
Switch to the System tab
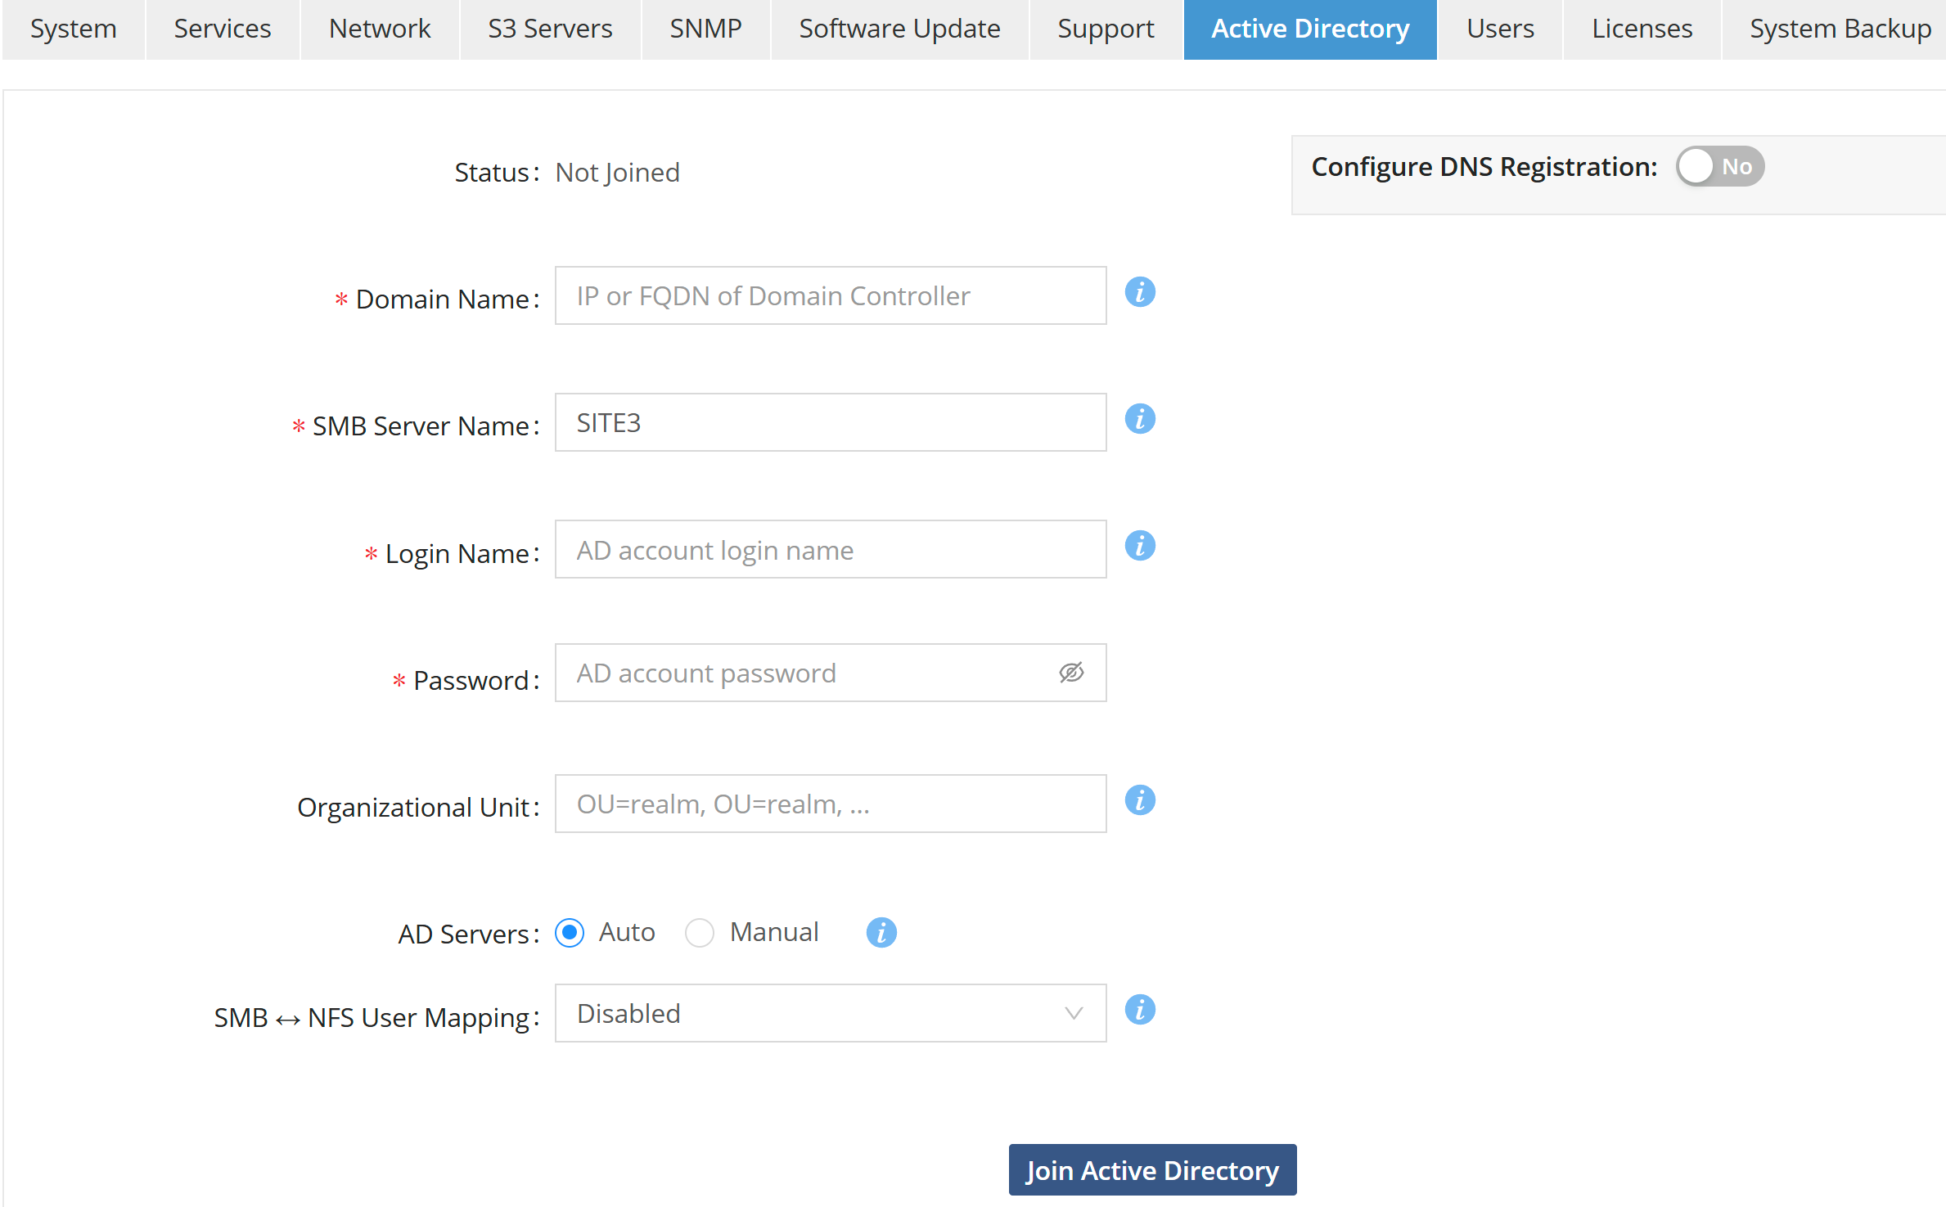pos(74,29)
